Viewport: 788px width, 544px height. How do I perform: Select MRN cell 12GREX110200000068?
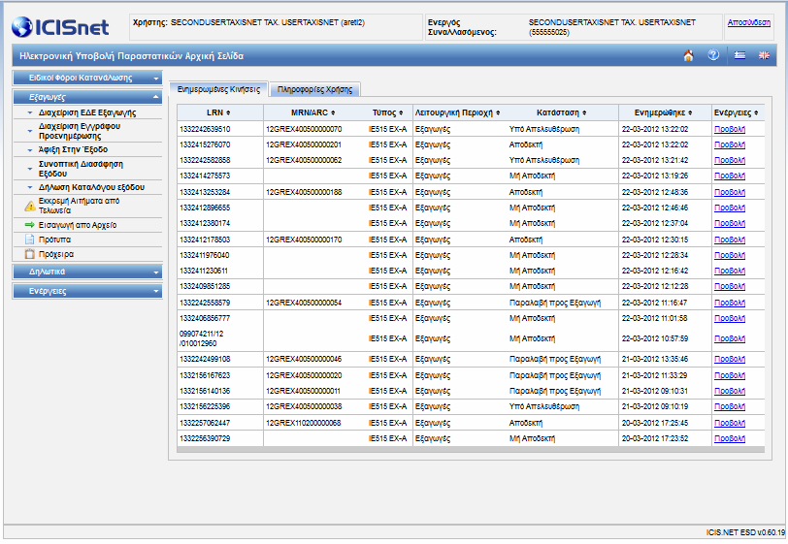click(x=304, y=423)
